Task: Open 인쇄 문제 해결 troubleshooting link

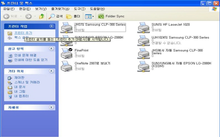Action: (x=25, y=55)
